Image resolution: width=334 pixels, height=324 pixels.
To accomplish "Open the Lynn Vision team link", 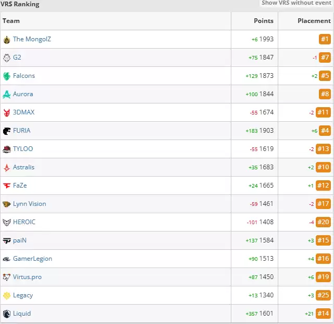I will 29,204.
